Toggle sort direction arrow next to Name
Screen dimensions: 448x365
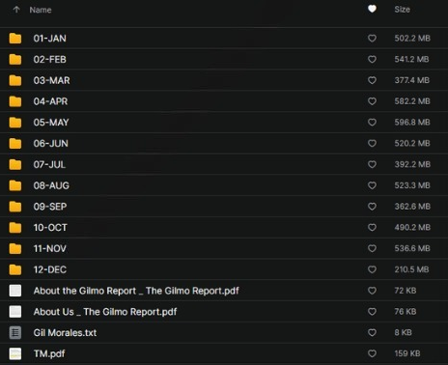point(16,10)
